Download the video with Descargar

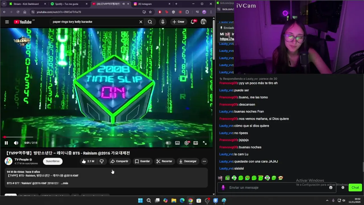tap(187, 161)
